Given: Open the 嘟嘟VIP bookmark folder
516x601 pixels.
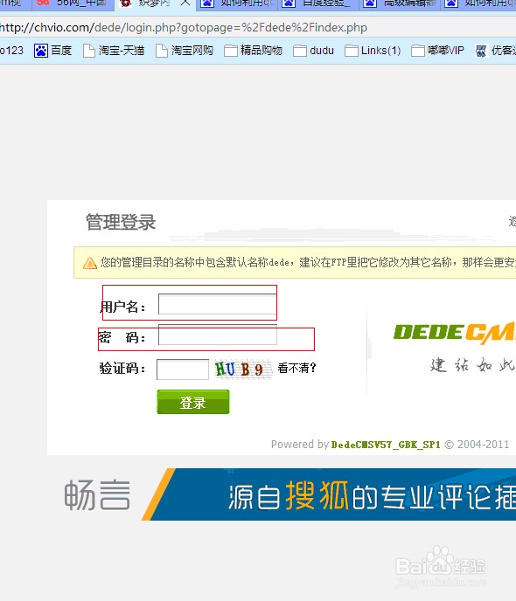Looking at the screenshot, I should (438, 51).
